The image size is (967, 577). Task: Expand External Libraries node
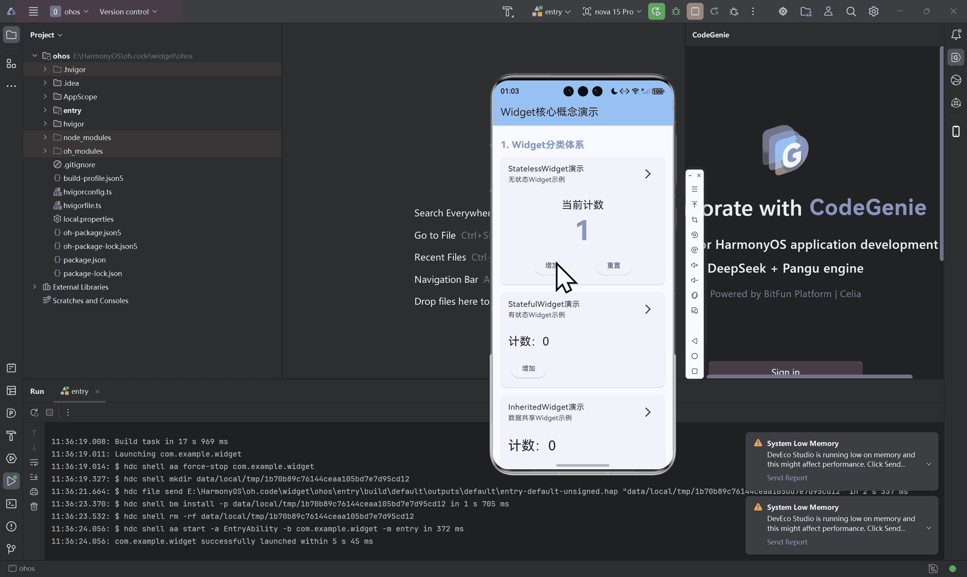pyautogui.click(x=35, y=287)
